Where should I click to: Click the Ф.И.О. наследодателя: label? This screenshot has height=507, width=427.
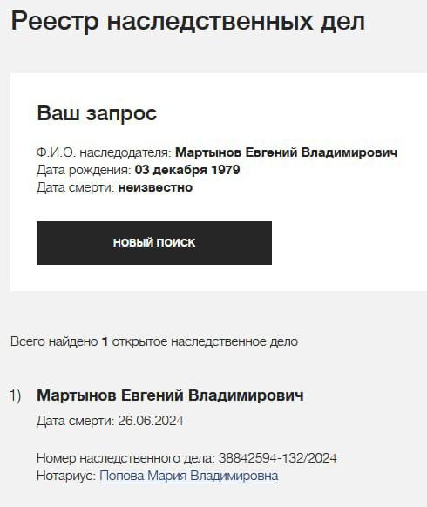(104, 152)
